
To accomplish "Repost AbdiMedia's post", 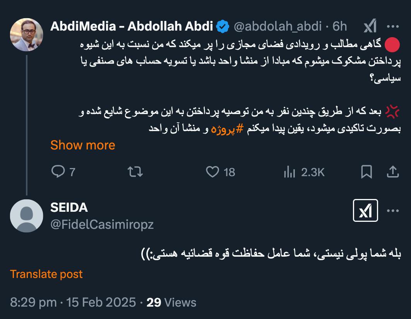I will pos(135,172).
